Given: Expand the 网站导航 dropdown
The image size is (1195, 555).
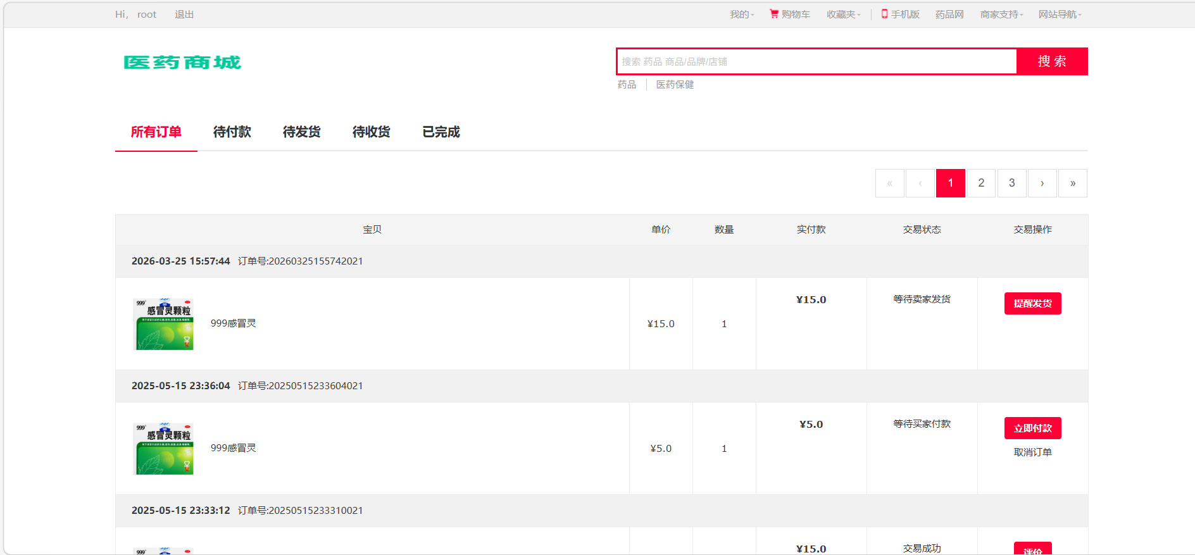Looking at the screenshot, I should [1060, 15].
